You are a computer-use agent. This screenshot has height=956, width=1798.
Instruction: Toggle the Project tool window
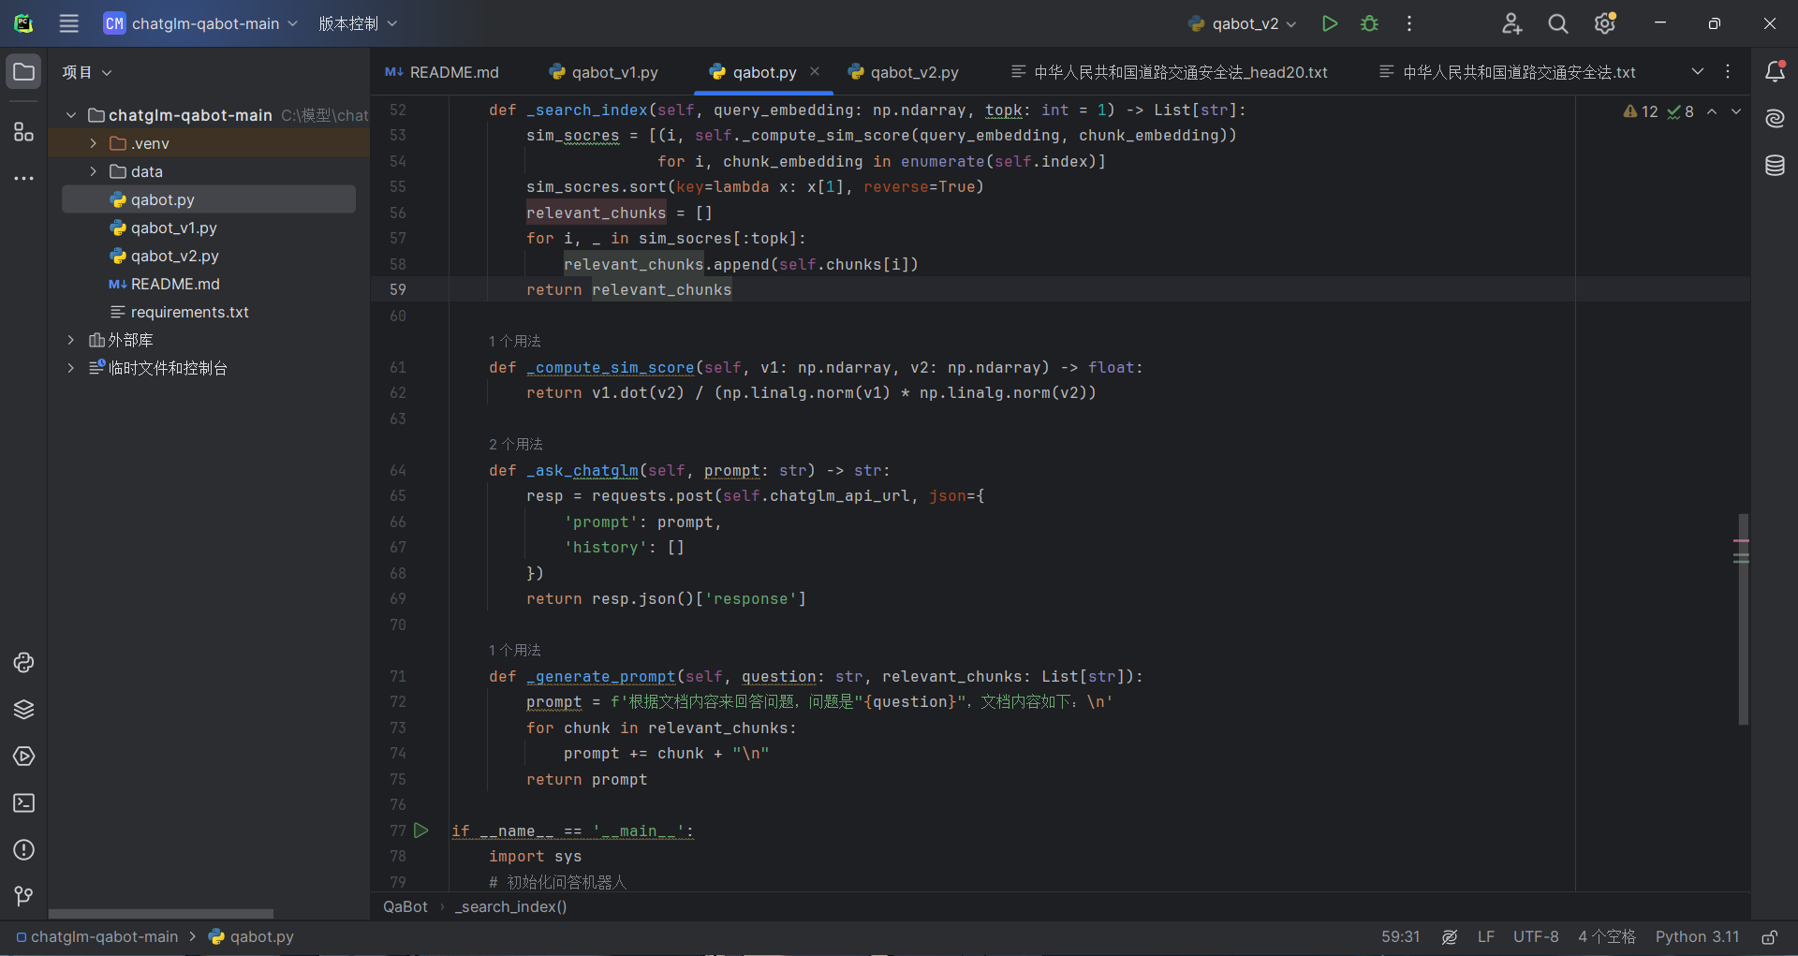(23, 72)
